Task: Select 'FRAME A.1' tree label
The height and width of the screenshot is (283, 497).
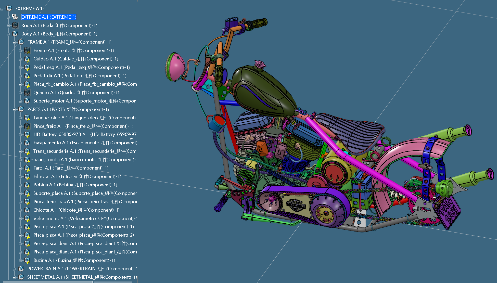Action: click(x=69, y=42)
